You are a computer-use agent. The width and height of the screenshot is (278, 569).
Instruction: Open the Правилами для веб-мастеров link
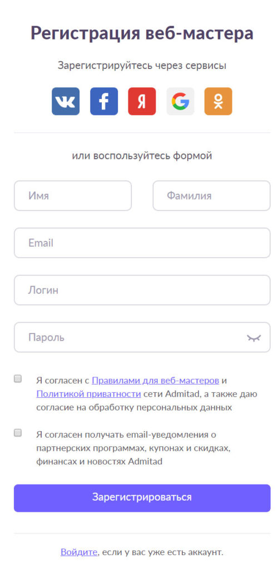point(155,381)
